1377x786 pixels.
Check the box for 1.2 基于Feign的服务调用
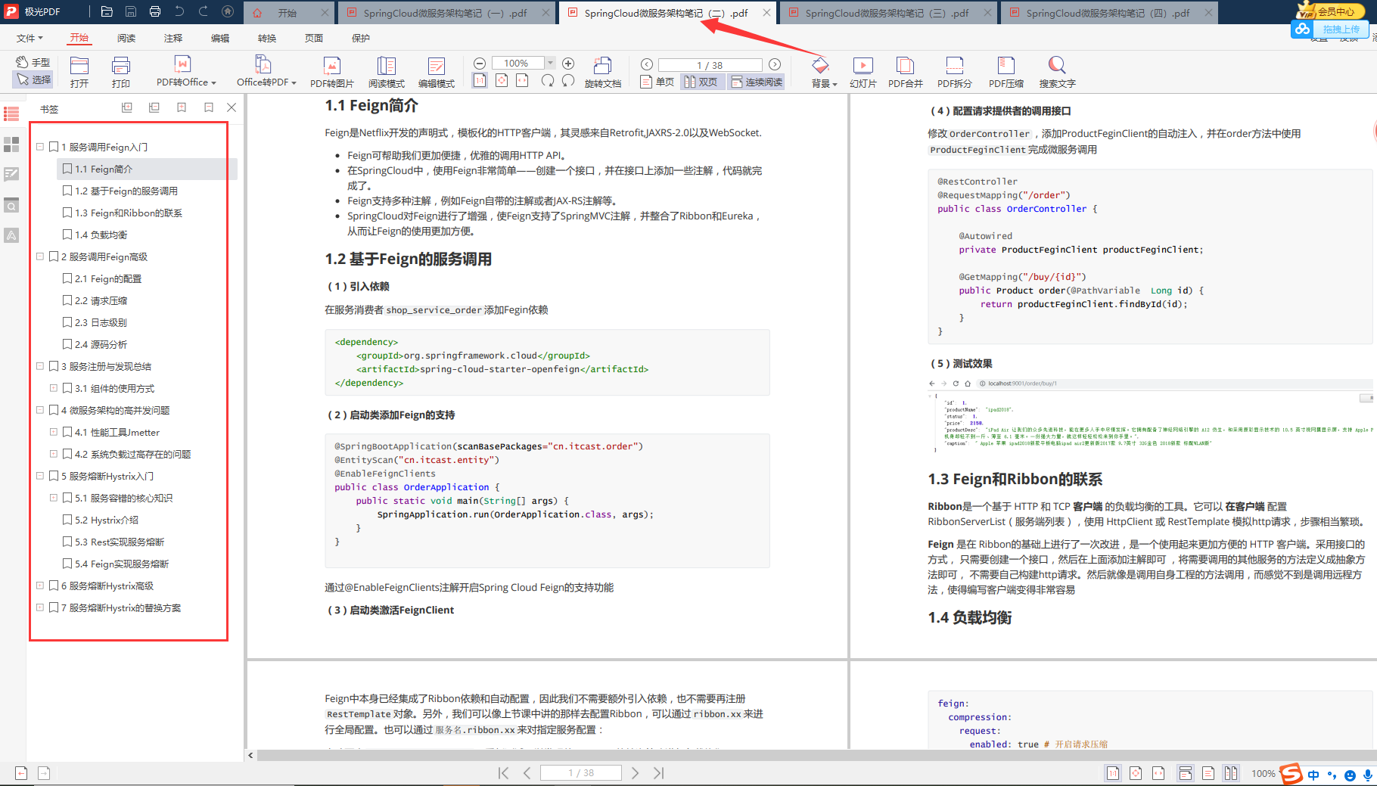[67, 191]
